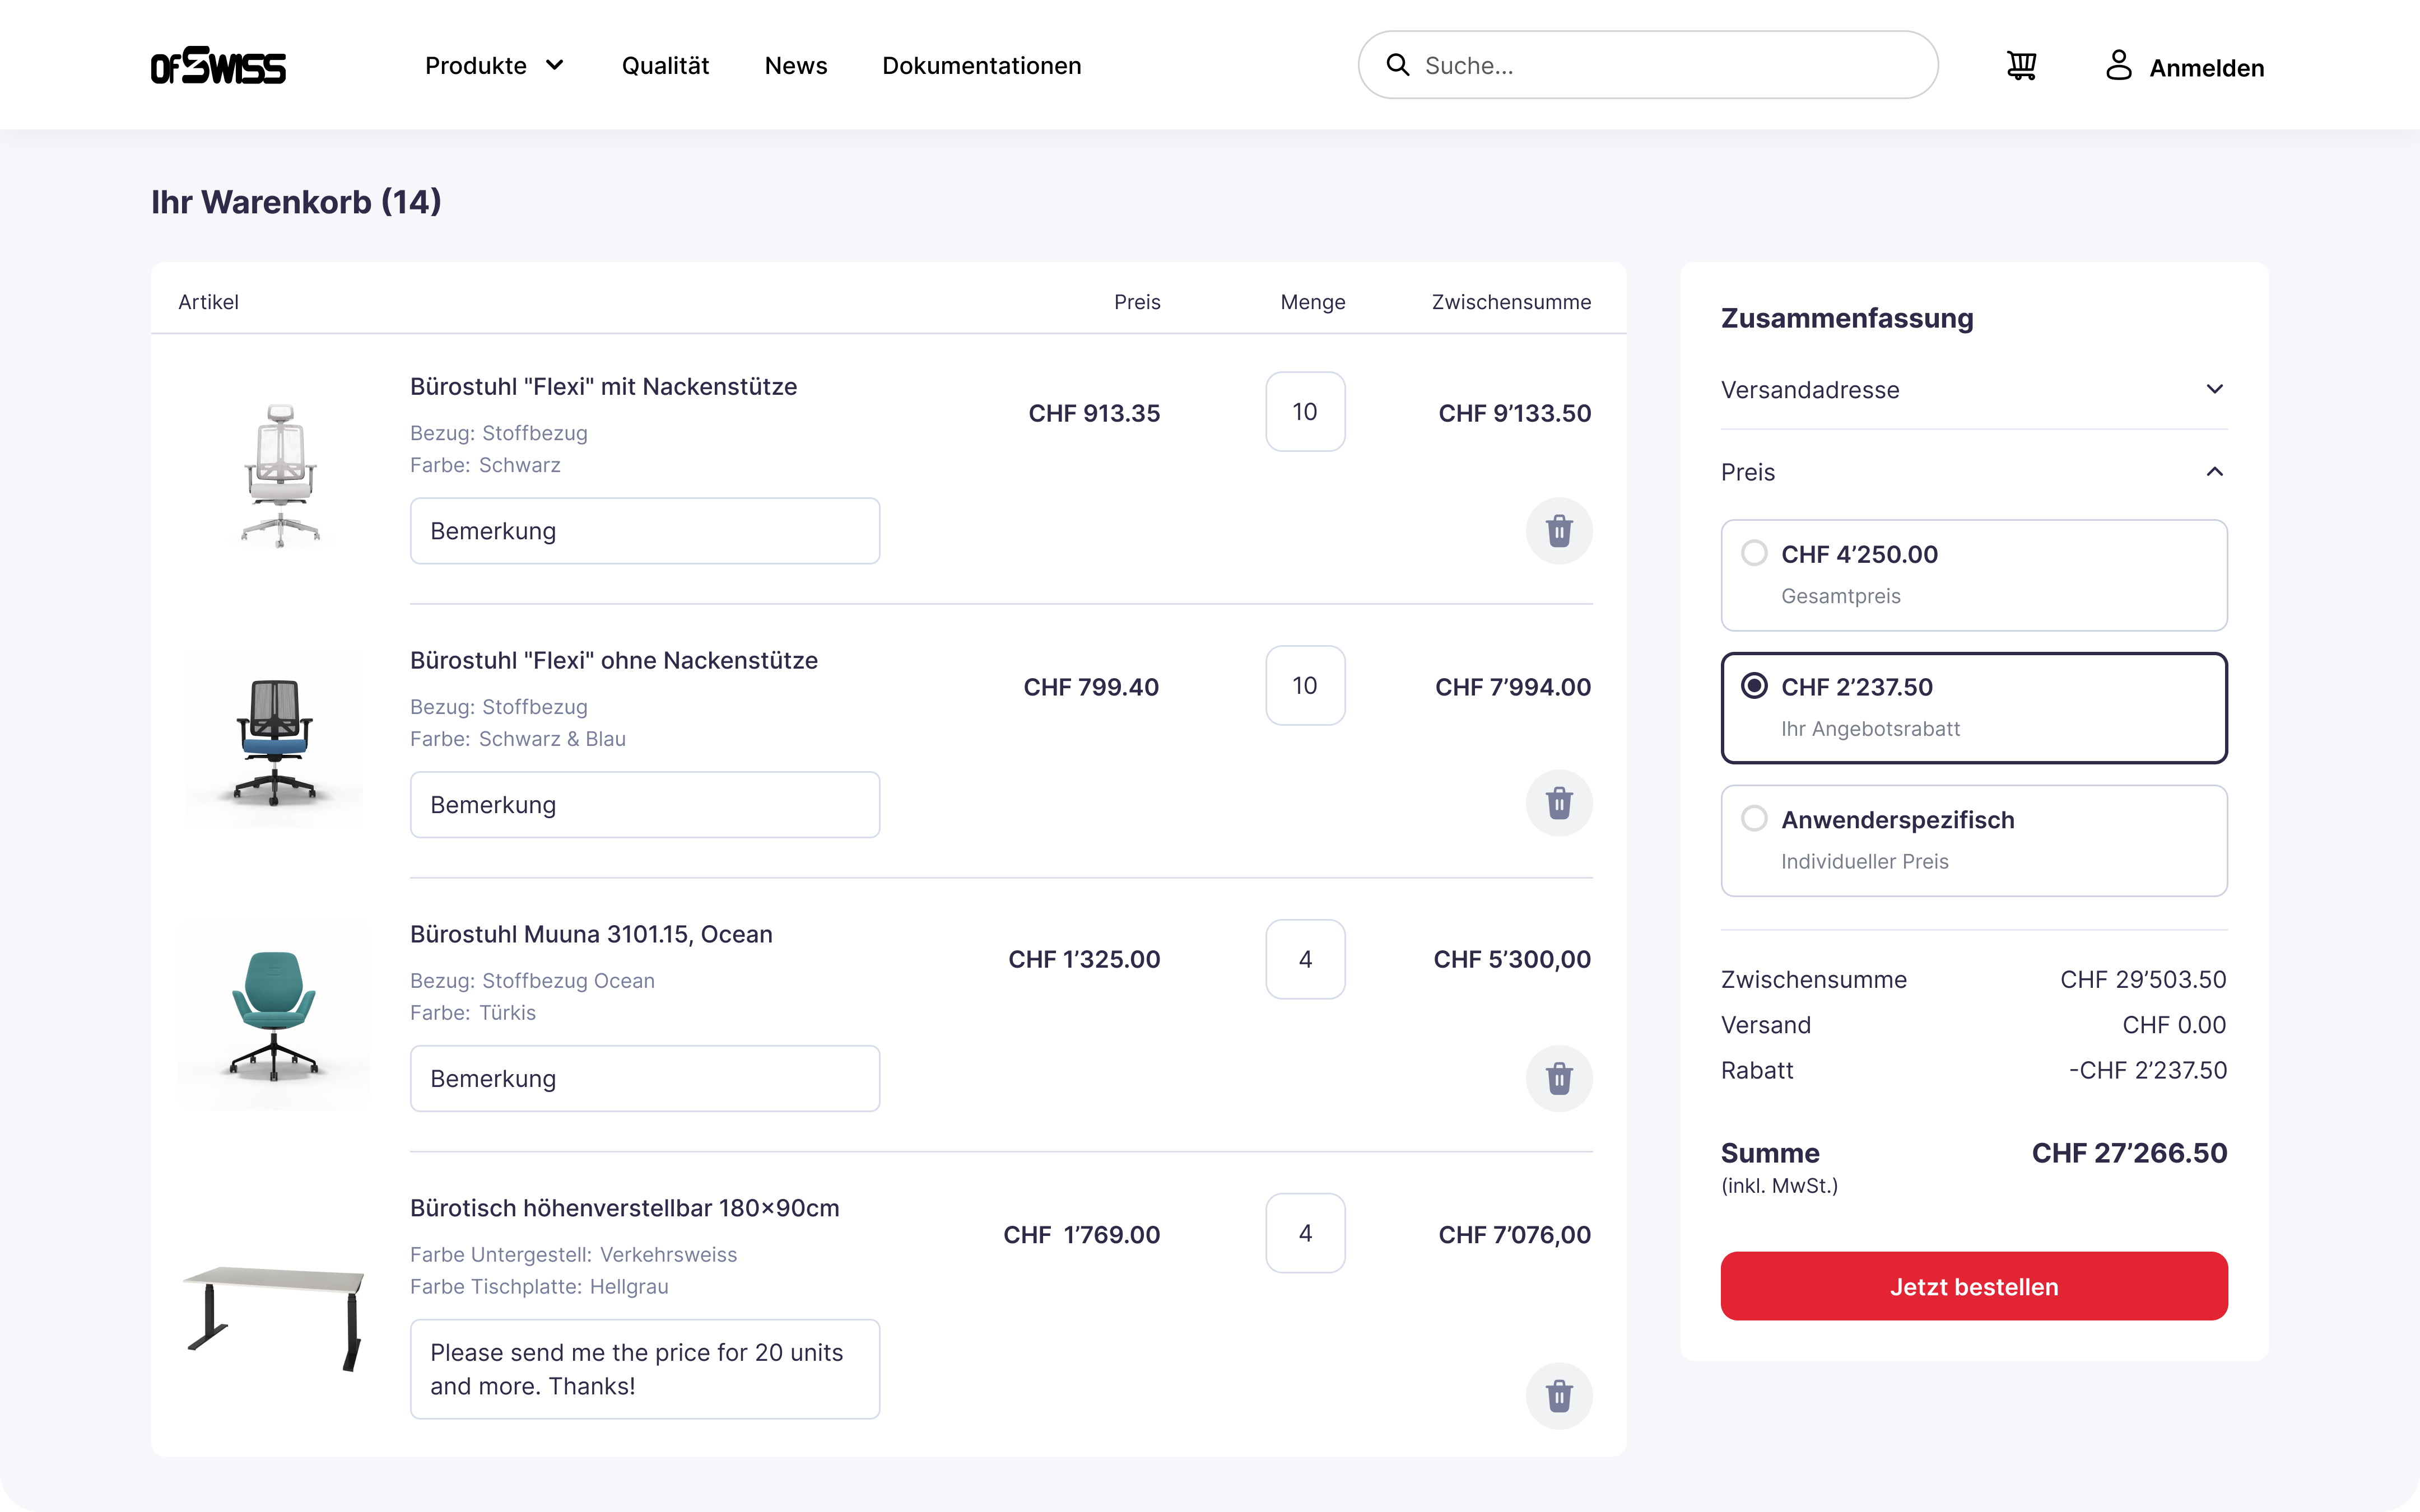The height and width of the screenshot is (1512, 2420).
Task: Click the Jetzt bestellen button
Action: click(x=1974, y=1286)
